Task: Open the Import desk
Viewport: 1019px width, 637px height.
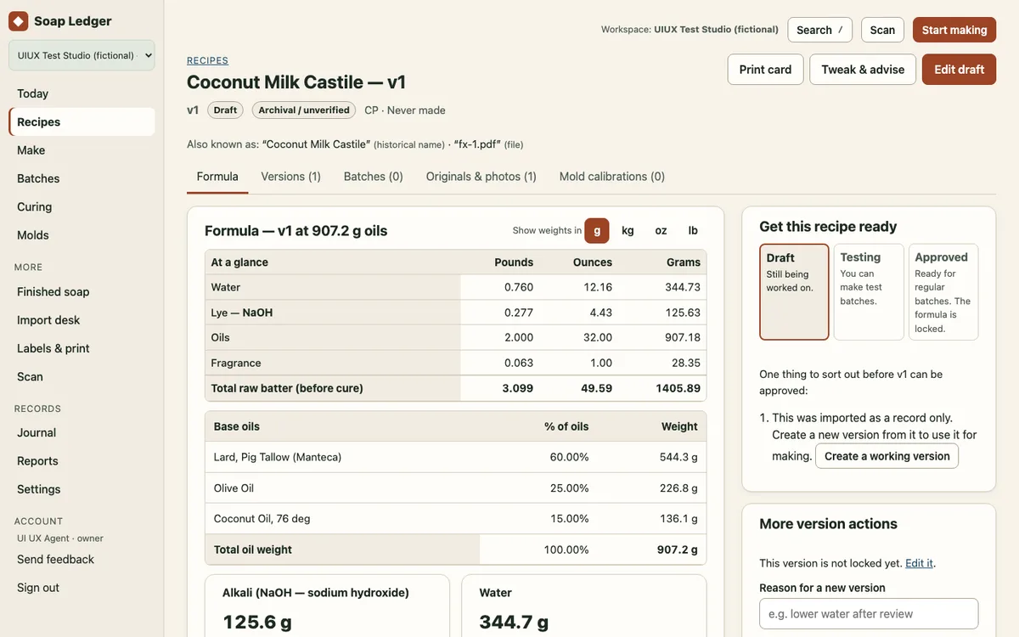Action: pos(82,320)
